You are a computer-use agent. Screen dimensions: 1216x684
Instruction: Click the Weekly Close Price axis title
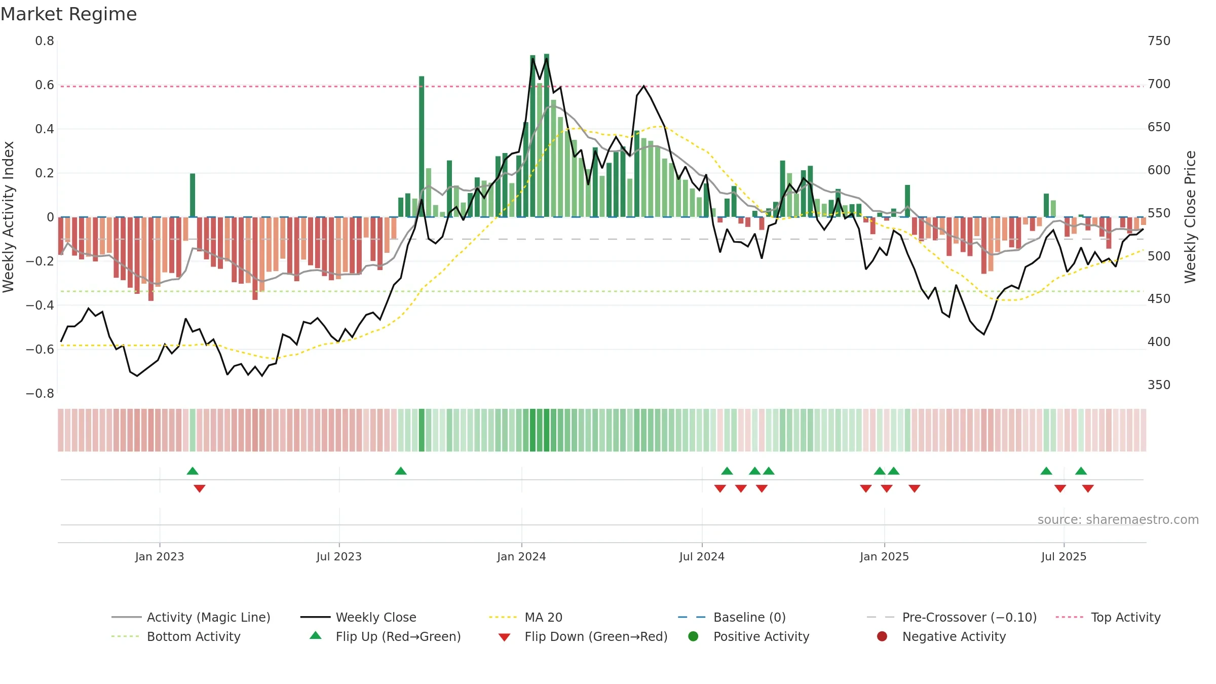1190,217
